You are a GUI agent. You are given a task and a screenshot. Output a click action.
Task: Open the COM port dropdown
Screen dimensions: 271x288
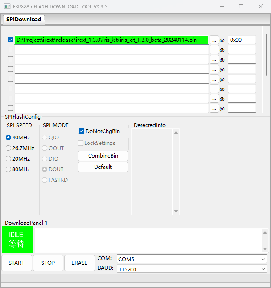click(x=192, y=259)
